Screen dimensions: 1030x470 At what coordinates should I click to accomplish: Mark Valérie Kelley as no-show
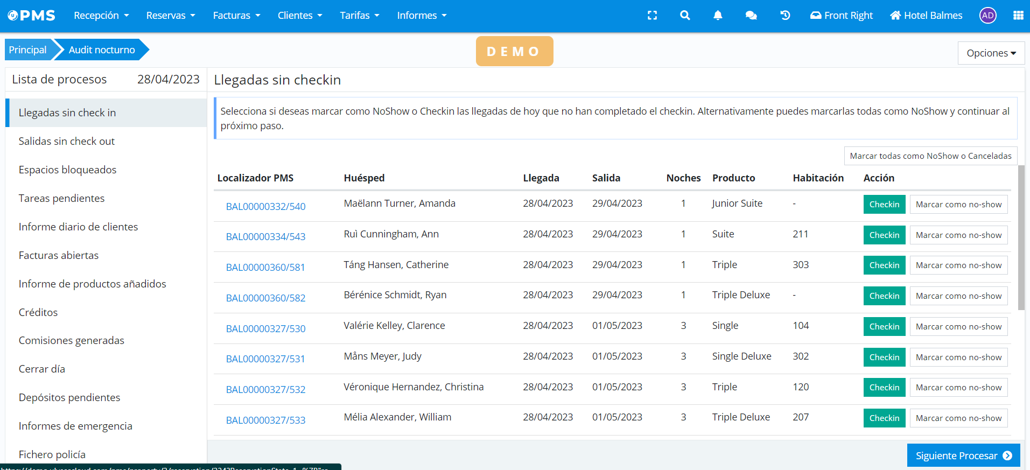(x=958, y=327)
